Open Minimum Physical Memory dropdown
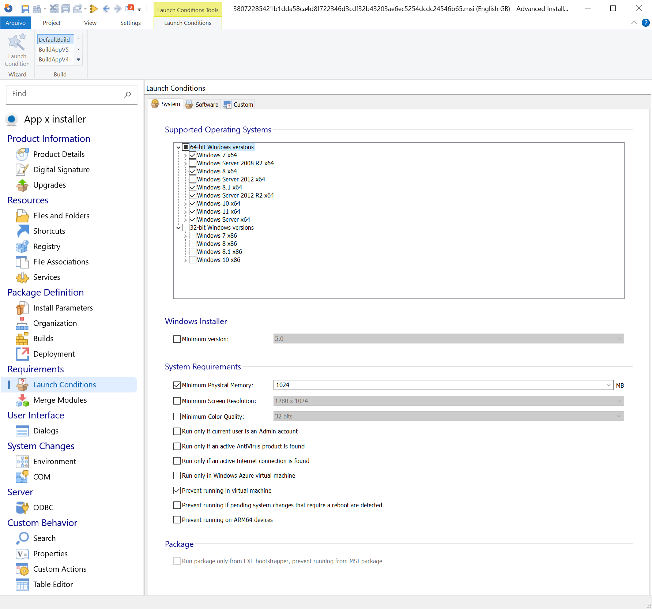The image size is (652, 609). 608,385
